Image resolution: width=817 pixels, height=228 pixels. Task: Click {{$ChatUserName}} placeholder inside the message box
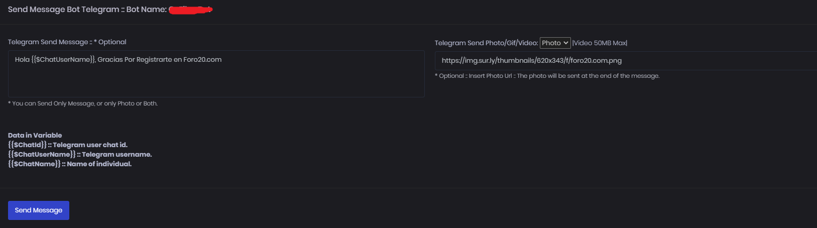click(x=63, y=60)
